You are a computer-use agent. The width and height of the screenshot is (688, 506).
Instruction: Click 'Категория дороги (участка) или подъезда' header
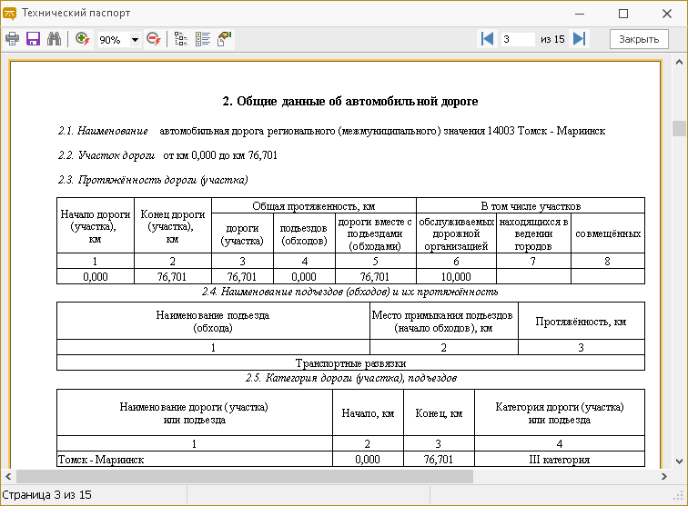[x=560, y=413]
